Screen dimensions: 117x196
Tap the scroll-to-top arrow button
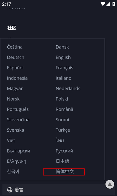point(110,184)
